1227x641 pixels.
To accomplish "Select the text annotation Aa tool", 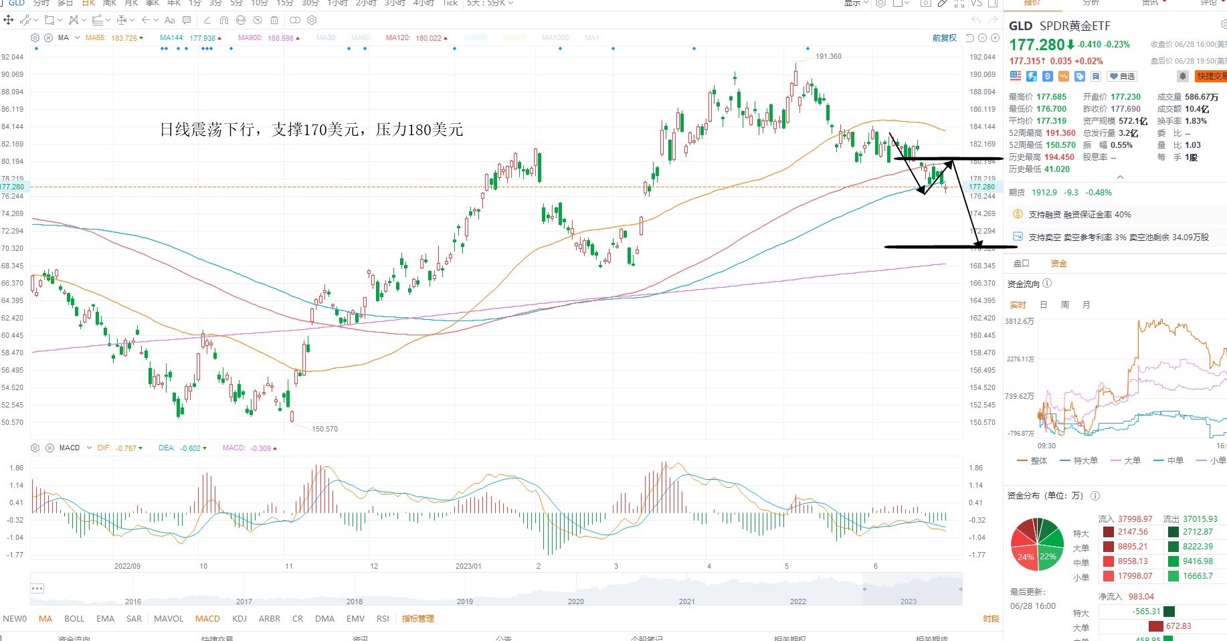I will coord(170,20).
